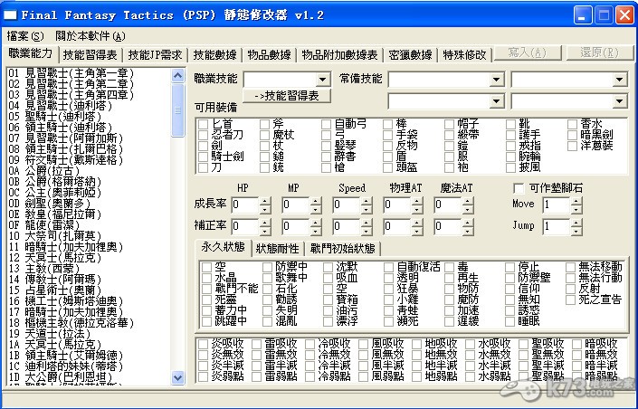Open the lower-right 常備技能 dropdown
Image resolution: width=638 pixels, height=409 pixels.
[619, 101]
